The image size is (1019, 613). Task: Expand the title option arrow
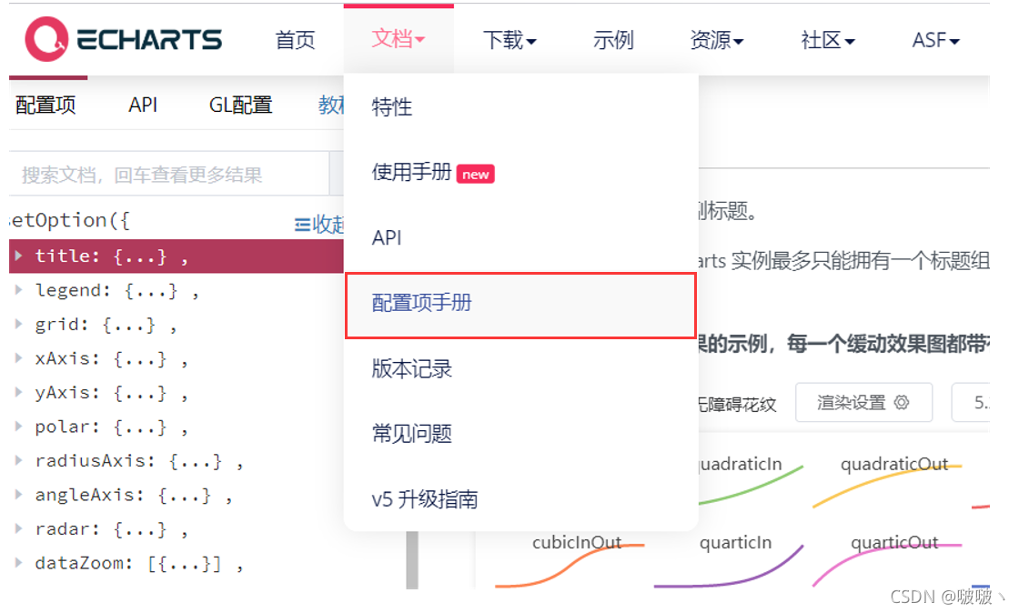coord(19,256)
